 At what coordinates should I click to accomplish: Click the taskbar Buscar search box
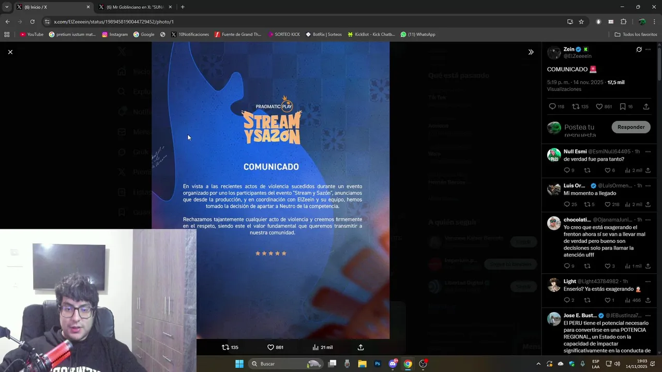[x=285, y=364]
